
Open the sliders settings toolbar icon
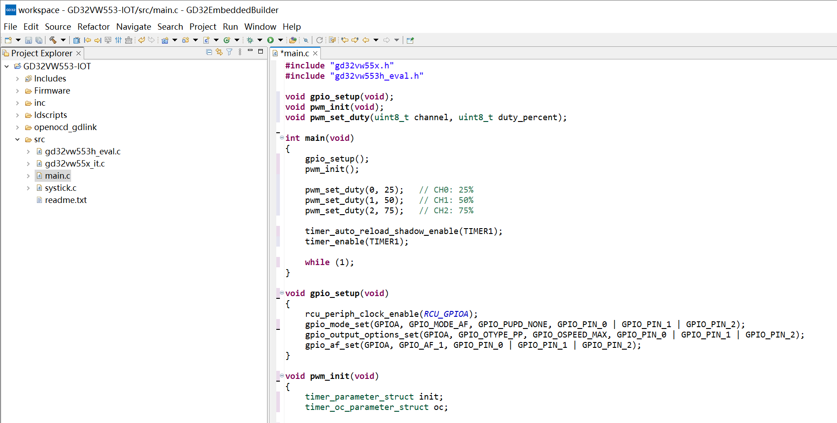click(118, 40)
